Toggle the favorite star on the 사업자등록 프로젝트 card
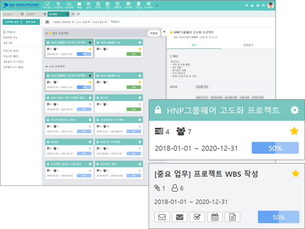Screen dimensions: 305x229 [139, 126]
